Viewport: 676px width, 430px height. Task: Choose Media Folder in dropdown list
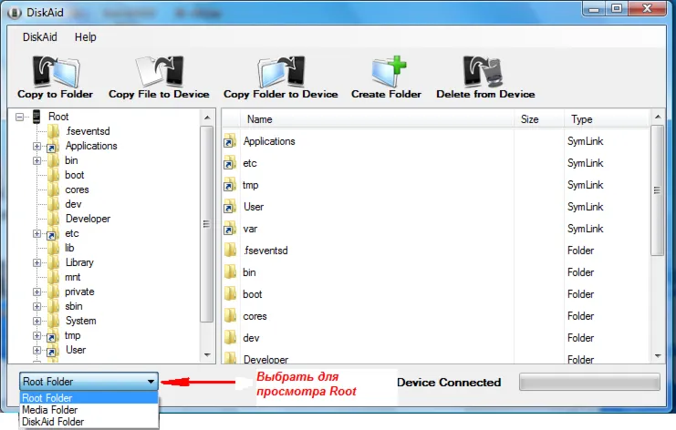[89, 410]
